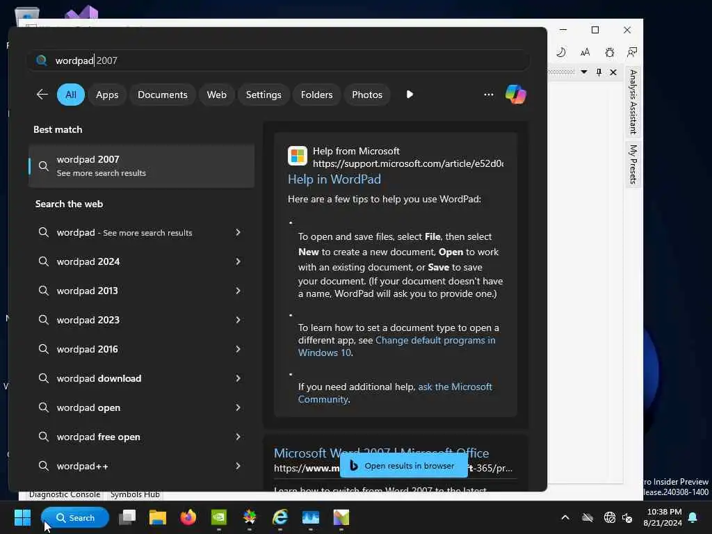
Task: Open Task View from the taskbar
Action: (x=127, y=517)
